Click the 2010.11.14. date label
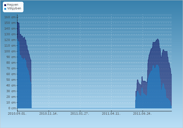The width and height of the screenshot is (183, 128). [x=49, y=113]
